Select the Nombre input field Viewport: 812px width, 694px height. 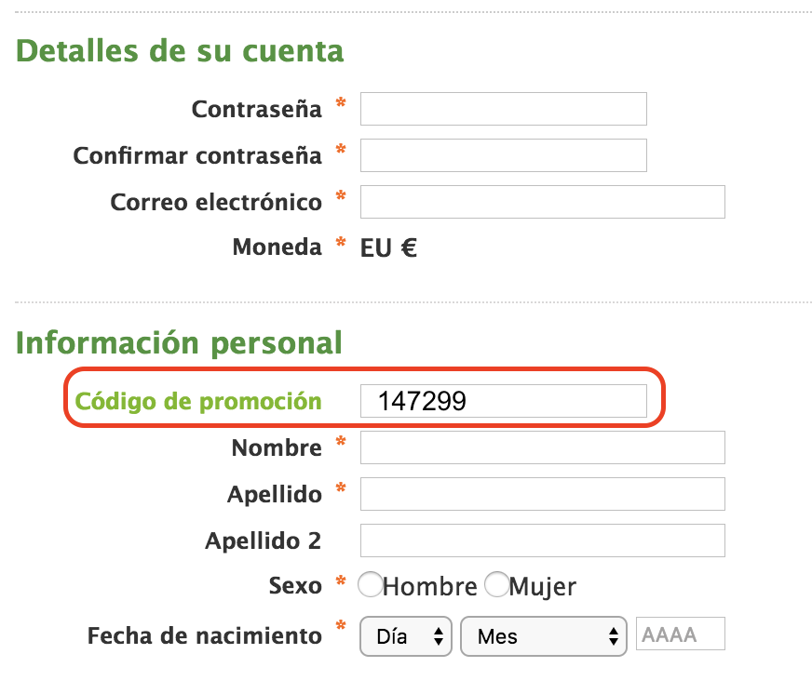tap(543, 447)
